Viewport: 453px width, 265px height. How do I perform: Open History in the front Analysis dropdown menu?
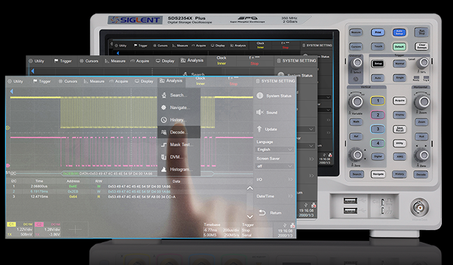(x=178, y=120)
